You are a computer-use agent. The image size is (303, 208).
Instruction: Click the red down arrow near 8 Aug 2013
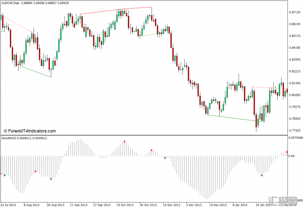35,171
